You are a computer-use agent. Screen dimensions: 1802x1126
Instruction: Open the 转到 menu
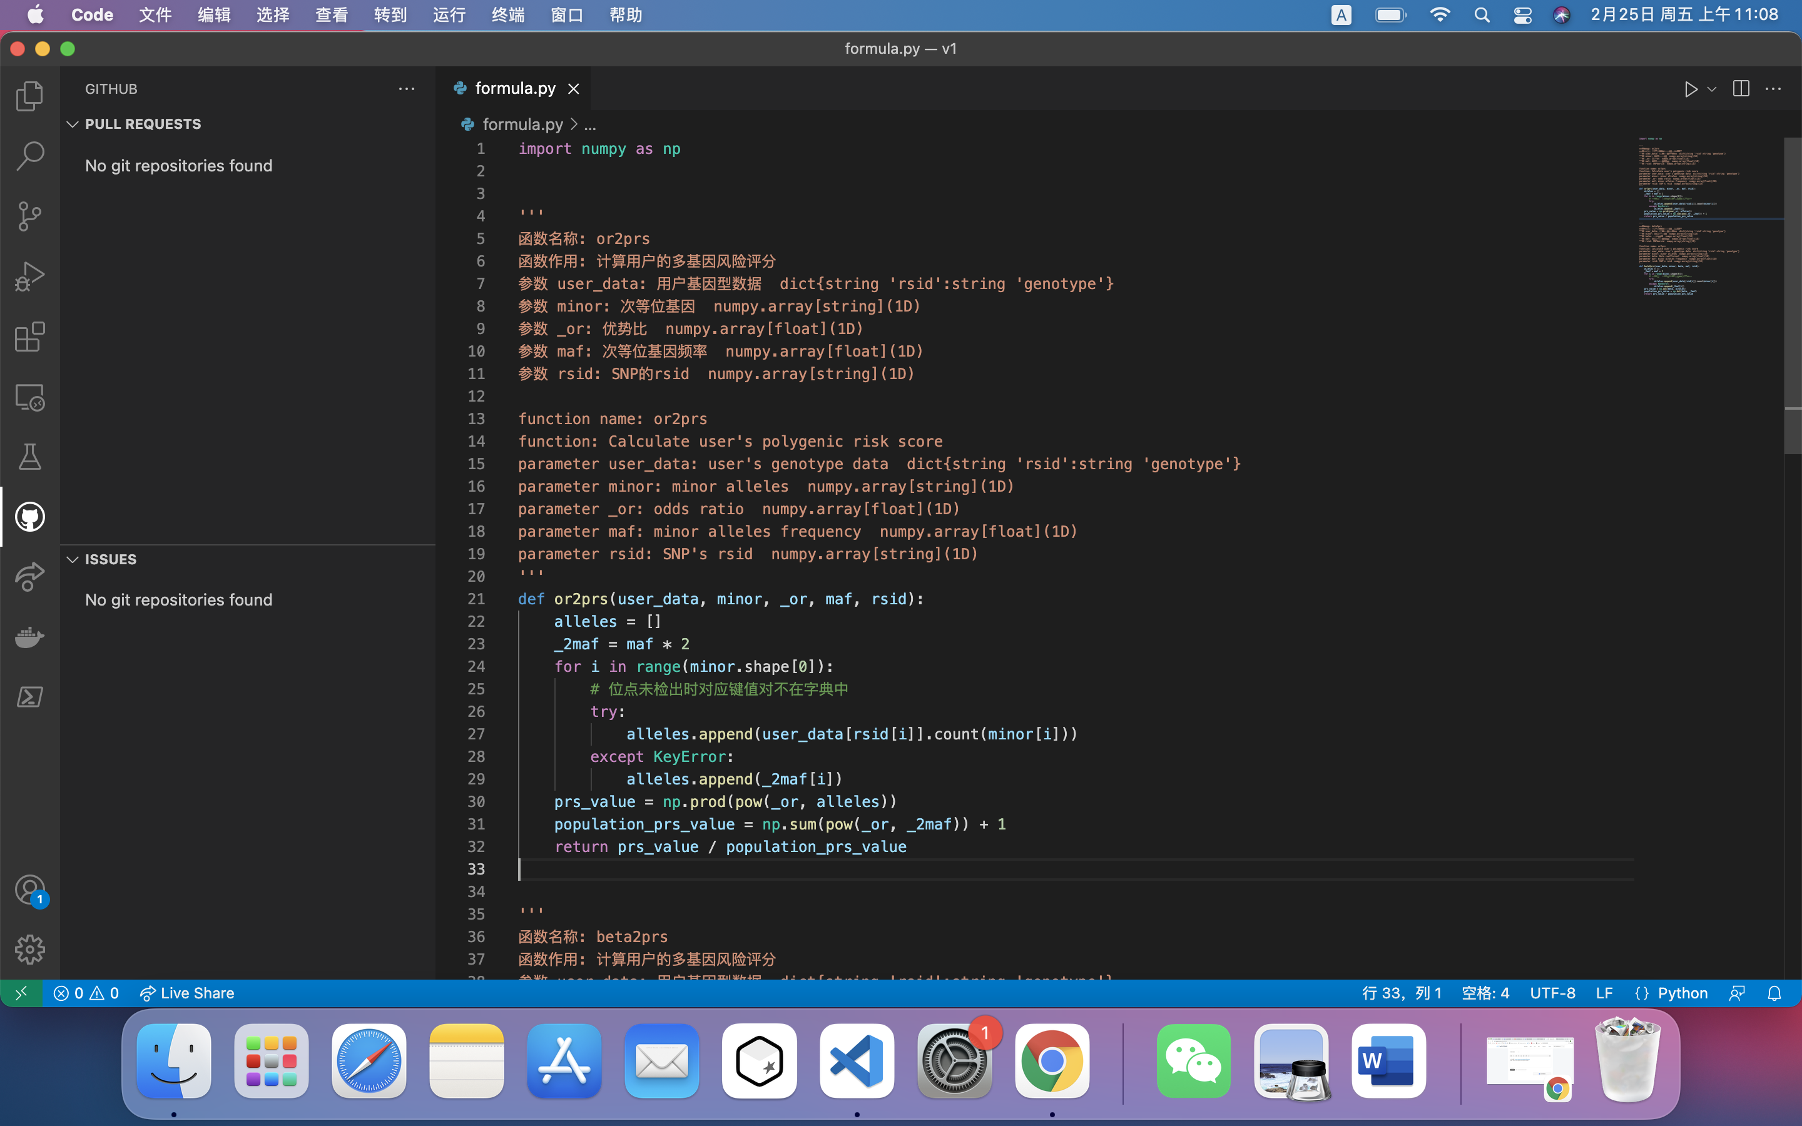point(390,15)
